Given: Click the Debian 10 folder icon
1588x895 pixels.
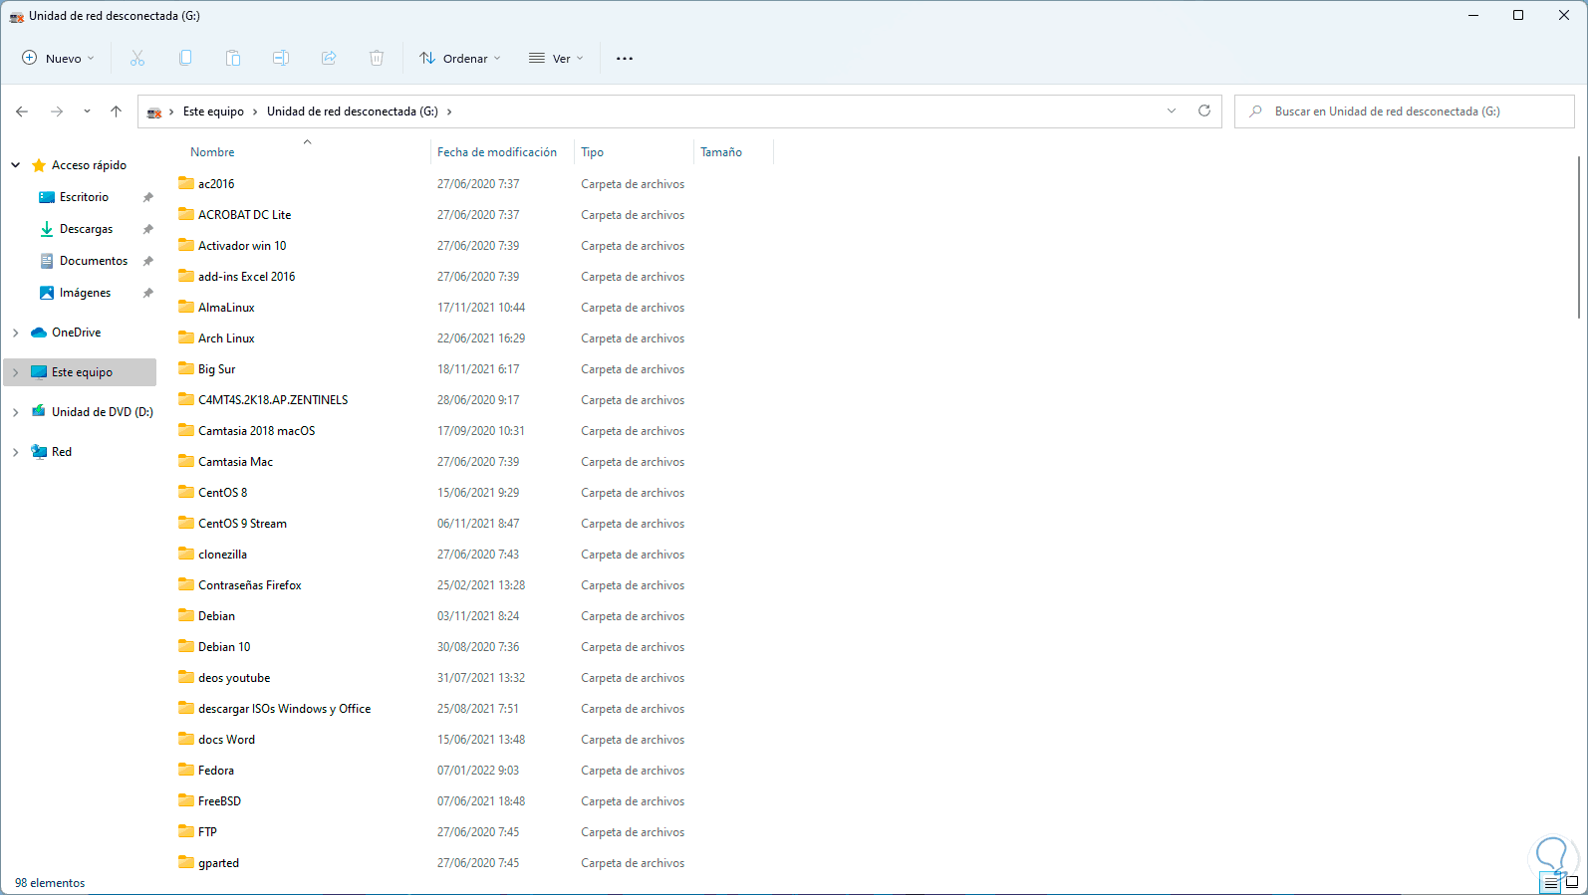Looking at the screenshot, I should [186, 646].
